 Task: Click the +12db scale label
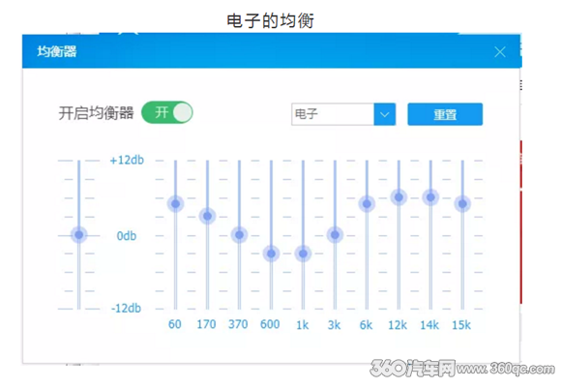coord(127,160)
